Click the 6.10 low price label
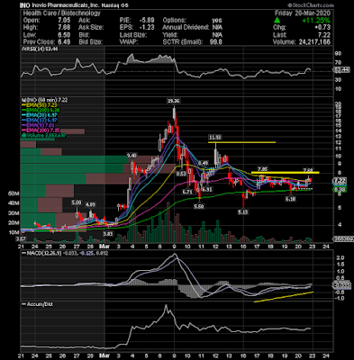The width and height of the screenshot is (354, 360). 290,199
